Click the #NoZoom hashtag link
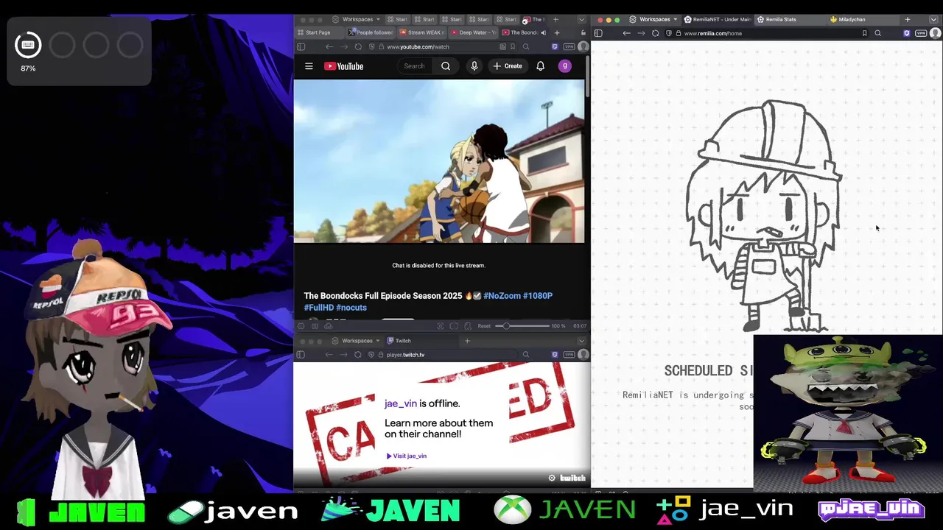This screenshot has width=943, height=530. [502, 296]
